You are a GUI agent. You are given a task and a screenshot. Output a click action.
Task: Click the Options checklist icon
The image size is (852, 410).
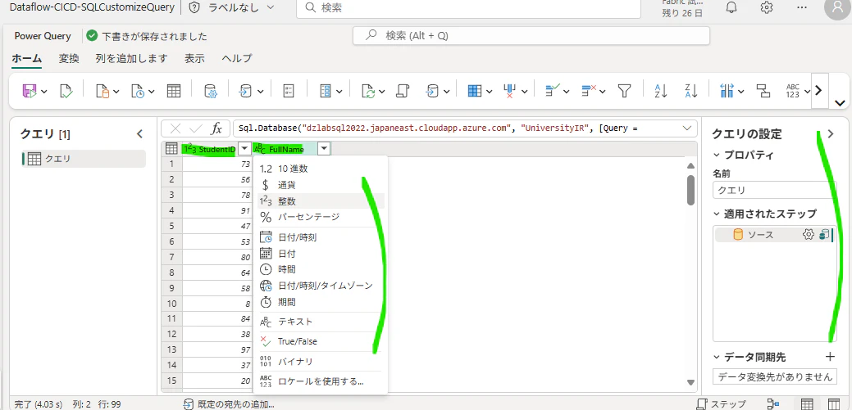pyautogui.click(x=289, y=91)
